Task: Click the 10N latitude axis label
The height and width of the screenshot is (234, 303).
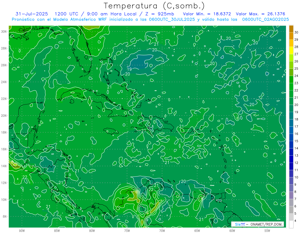Action: point(4,200)
